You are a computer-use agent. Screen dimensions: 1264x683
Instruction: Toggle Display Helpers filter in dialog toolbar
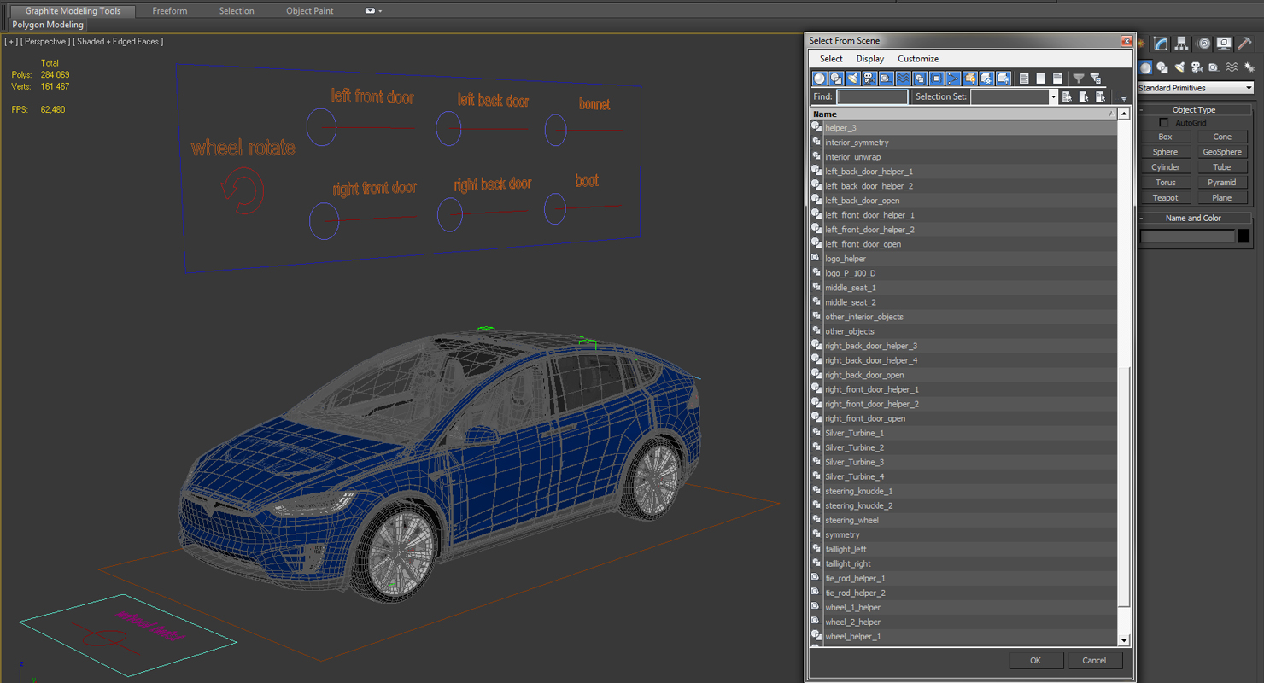[887, 79]
